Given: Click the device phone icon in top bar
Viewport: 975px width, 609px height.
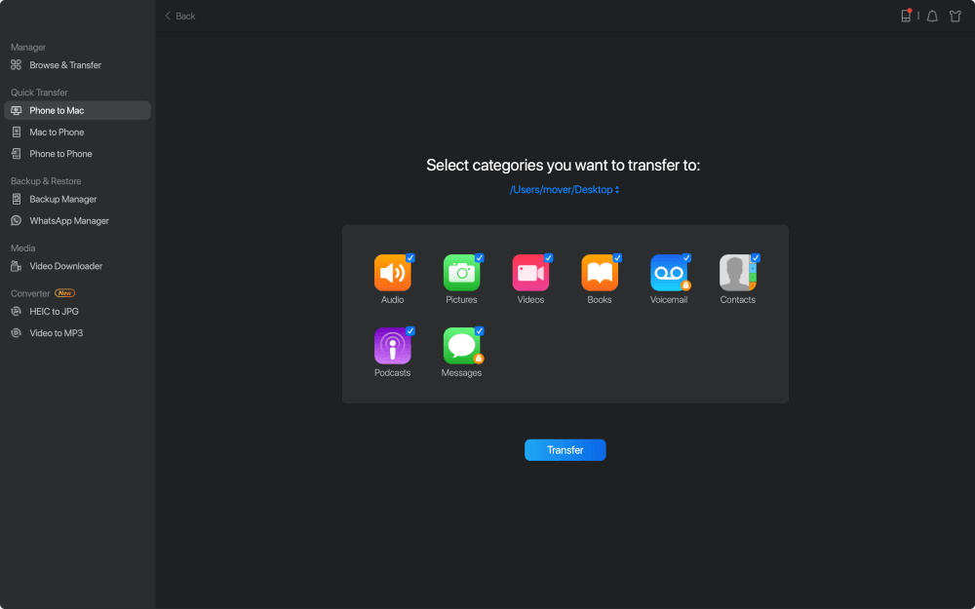Looking at the screenshot, I should [x=906, y=17].
